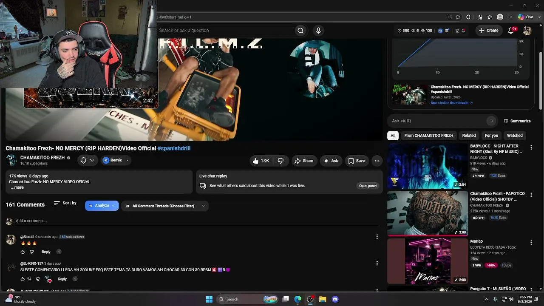The image size is (544, 306).
Task: Click the vidIQ logo icon in header toolbar
Action: click(x=440, y=31)
